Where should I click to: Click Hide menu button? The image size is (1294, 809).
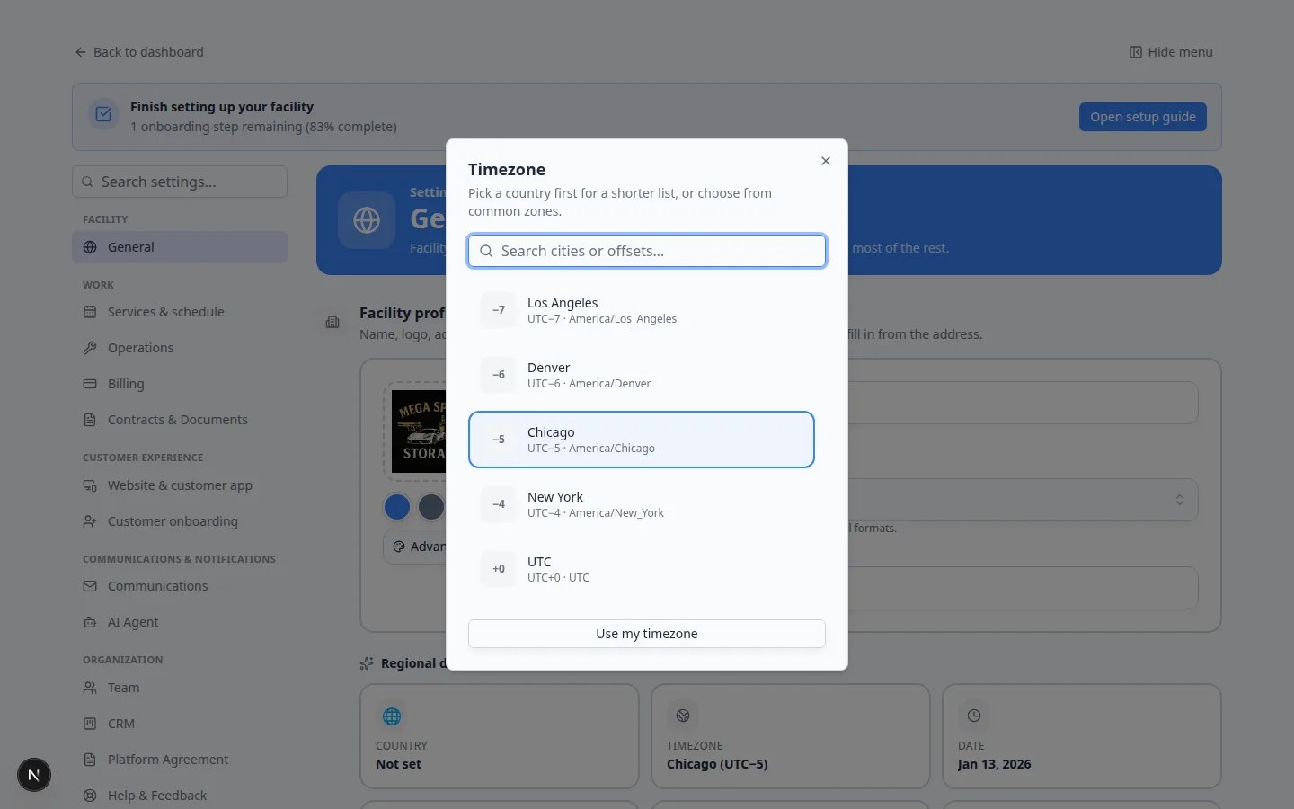click(x=1171, y=52)
